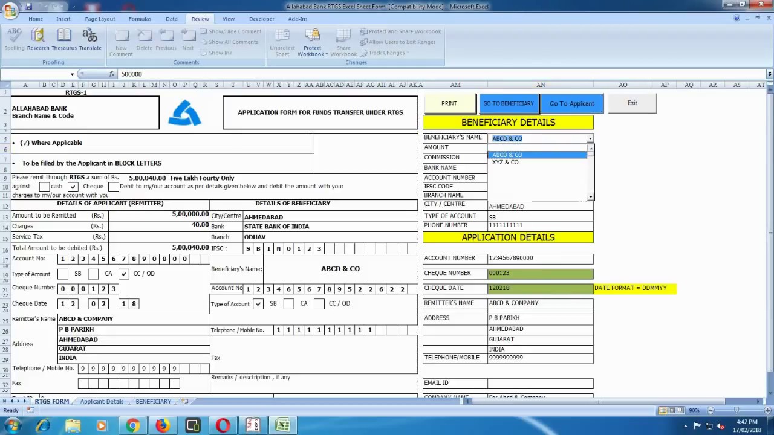The height and width of the screenshot is (435, 774).
Task: Click the macro record icon in status bar
Action: pos(31,411)
